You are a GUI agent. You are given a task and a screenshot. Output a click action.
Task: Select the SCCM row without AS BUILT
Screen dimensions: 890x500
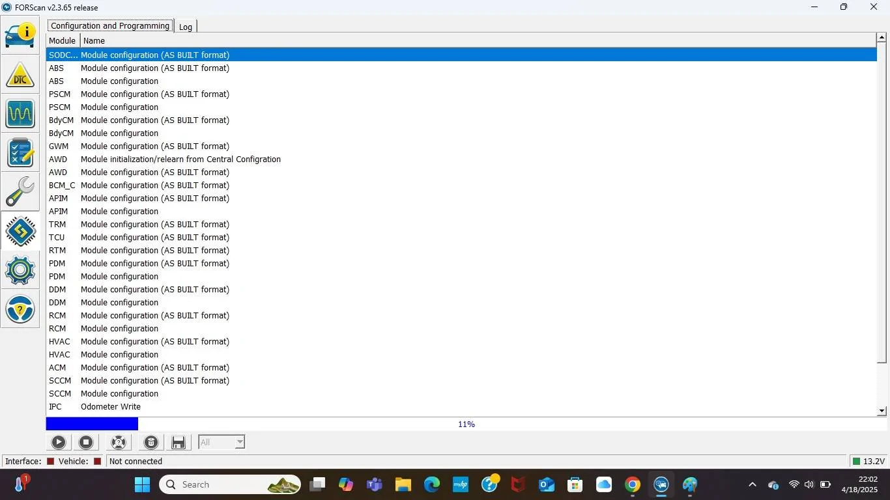(461, 394)
